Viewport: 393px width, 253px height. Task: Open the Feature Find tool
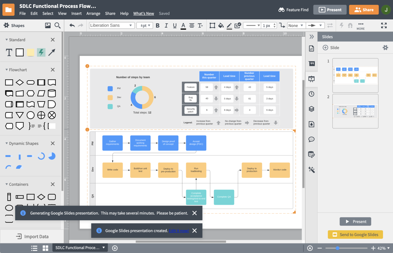[293, 10]
